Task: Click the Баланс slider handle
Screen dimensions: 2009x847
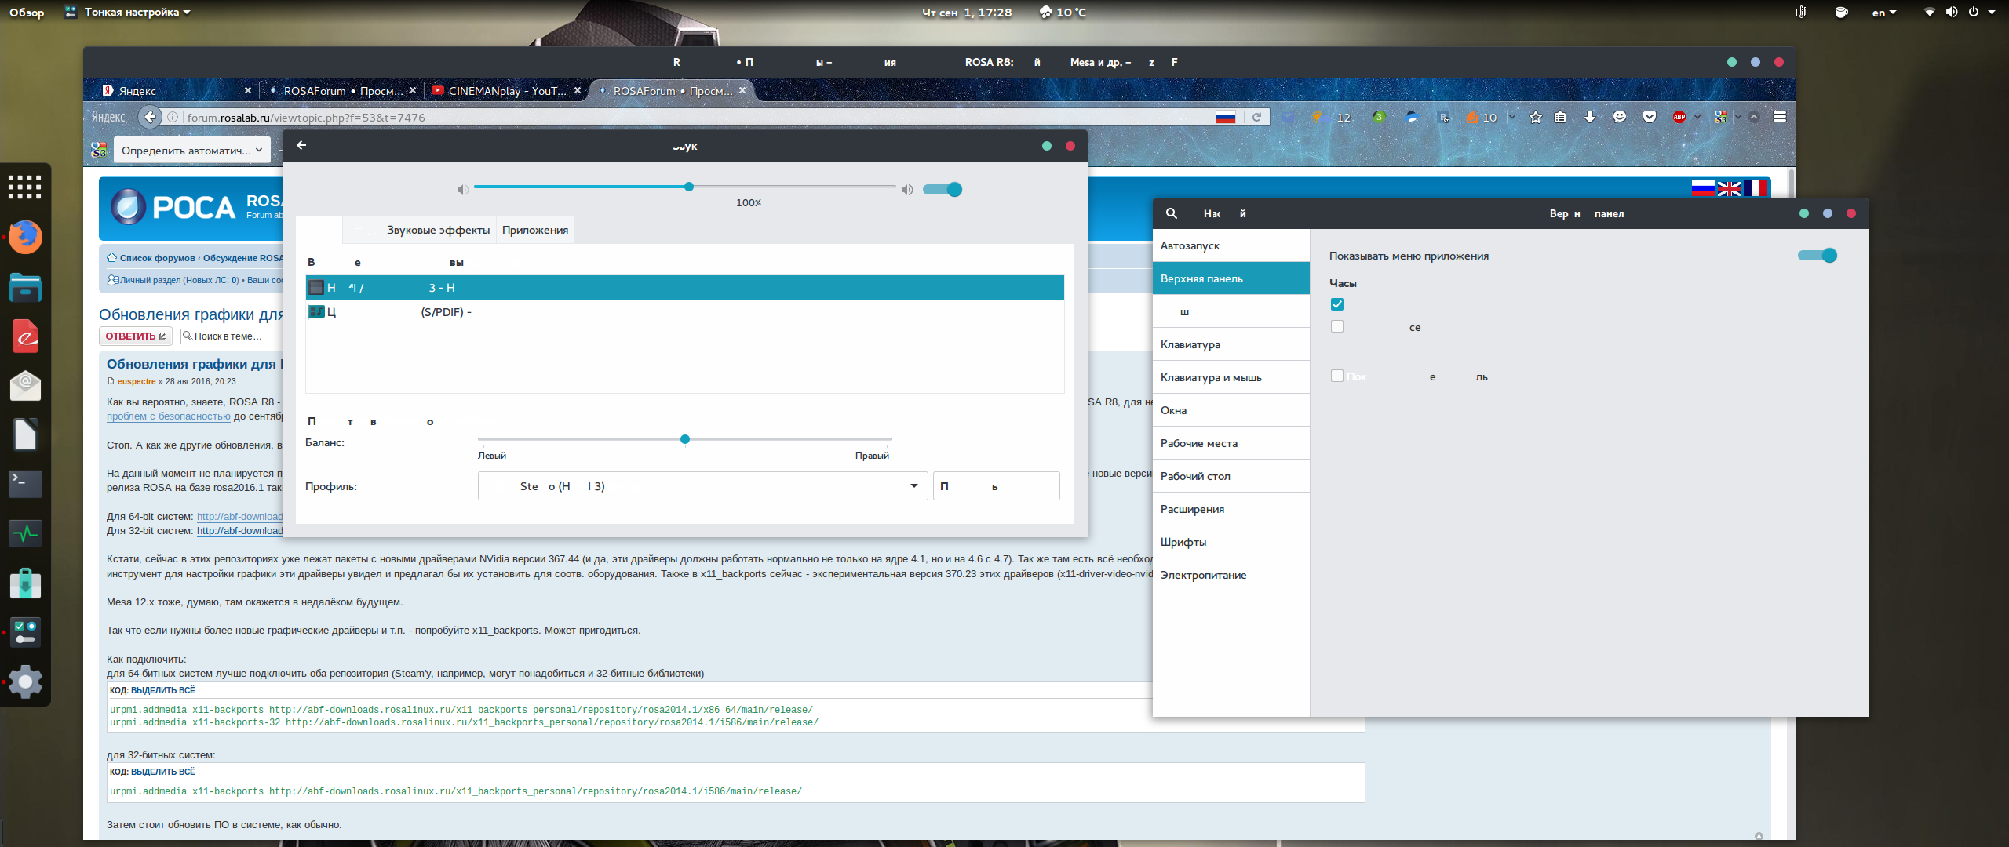Action: click(x=685, y=439)
